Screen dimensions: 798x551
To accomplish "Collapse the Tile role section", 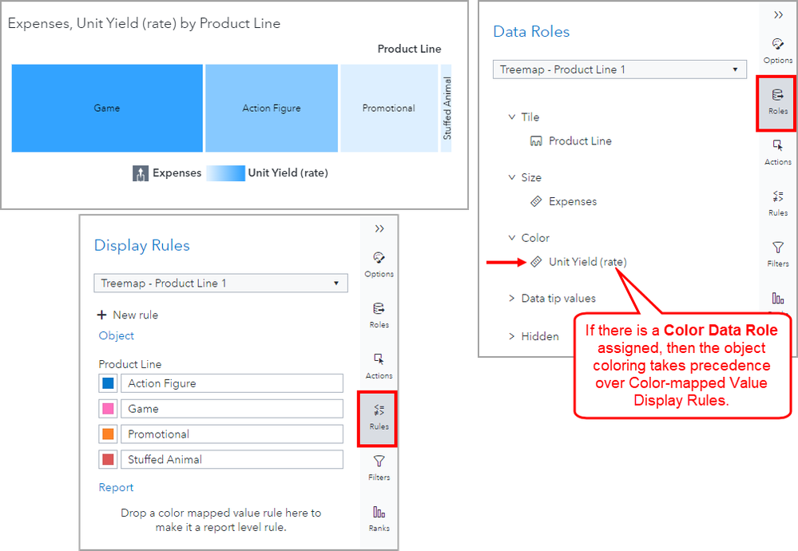I will 512,117.
